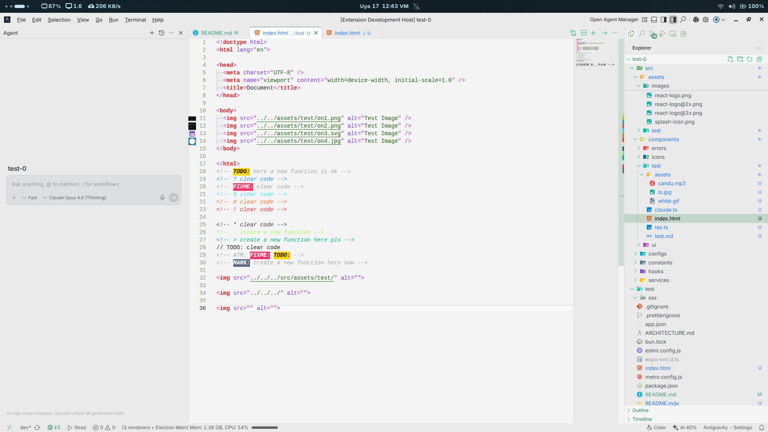This screenshot has width=768, height=432.
Task: Open agent conversation history icon
Action: (162, 33)
